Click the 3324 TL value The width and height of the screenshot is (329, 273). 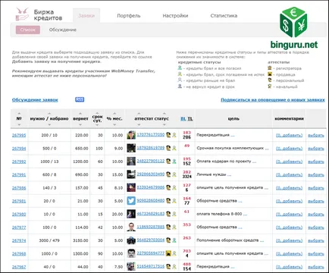click(186, 177)
